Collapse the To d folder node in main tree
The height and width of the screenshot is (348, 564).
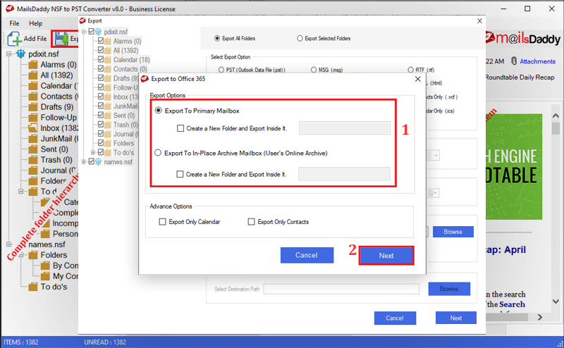point(21,192)
